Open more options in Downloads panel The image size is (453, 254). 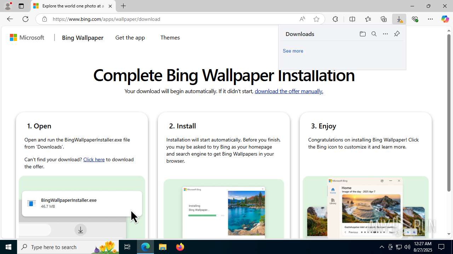click(x=385, y=34)
